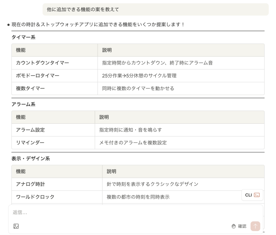Click the 複数タイマー row label
The image size is (276, 235).
30,88
